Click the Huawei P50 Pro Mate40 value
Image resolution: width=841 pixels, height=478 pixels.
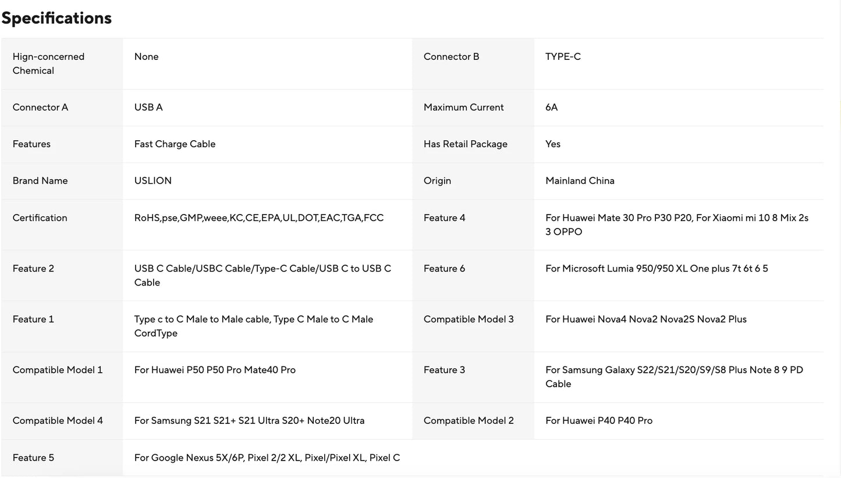(x=215, y=370)
